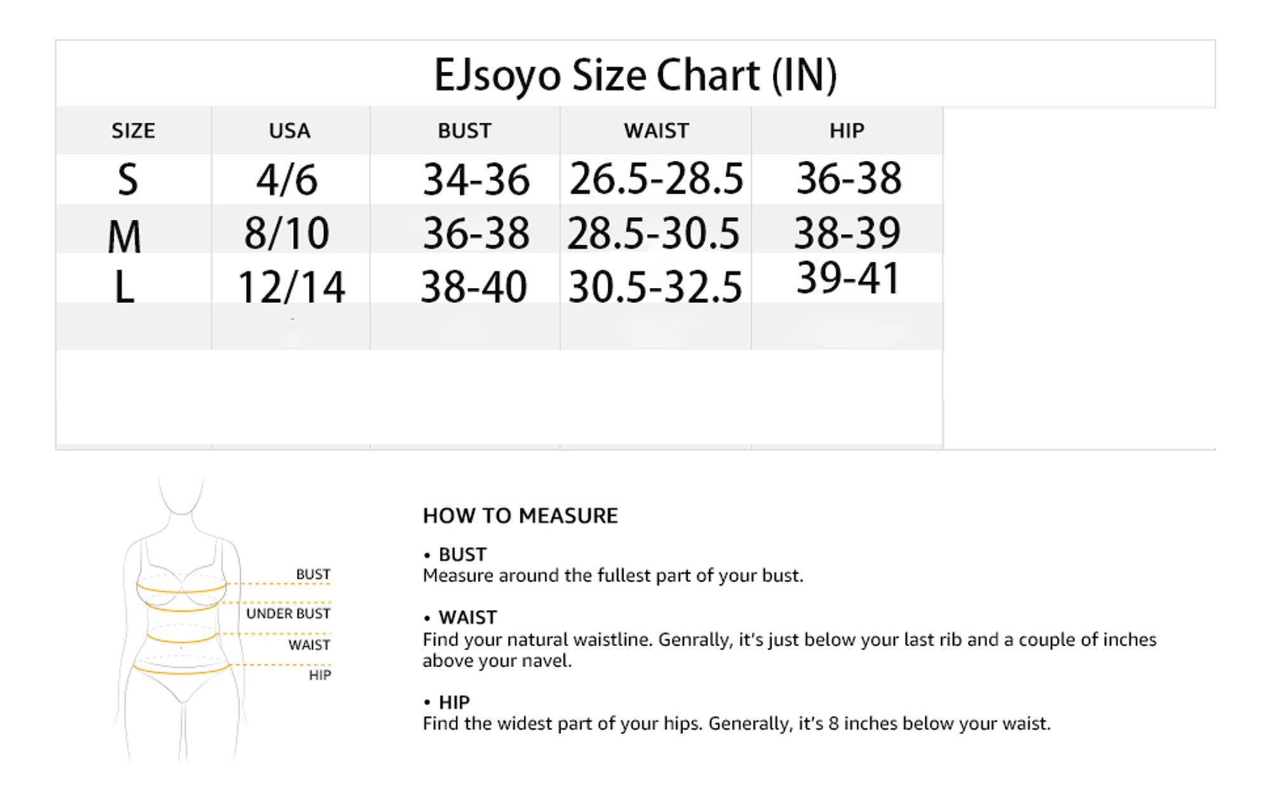1271x786 pixels.
Task: Click the 12/14 USA size cell
Action: (292, 288)
